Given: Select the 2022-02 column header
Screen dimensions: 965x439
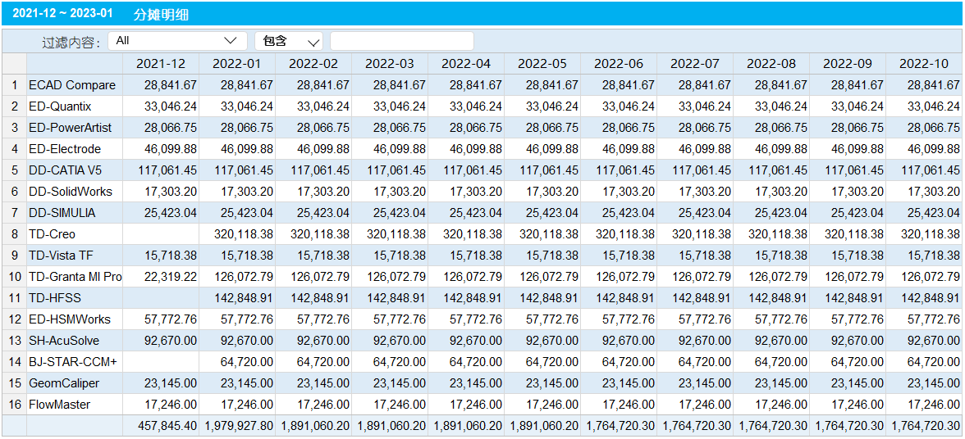Looking at the screenshot, I should tap(313, 64).
